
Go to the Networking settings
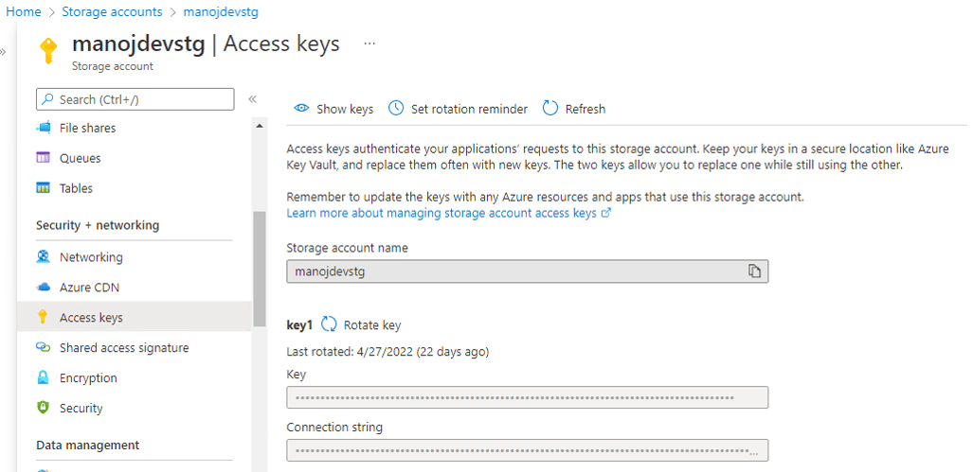(91, 257)
